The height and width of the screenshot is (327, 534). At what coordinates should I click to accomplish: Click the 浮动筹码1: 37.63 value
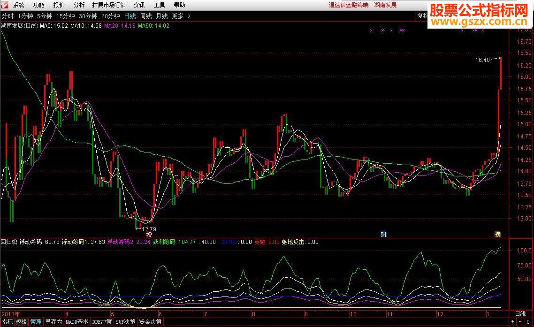tap(83, 242)
